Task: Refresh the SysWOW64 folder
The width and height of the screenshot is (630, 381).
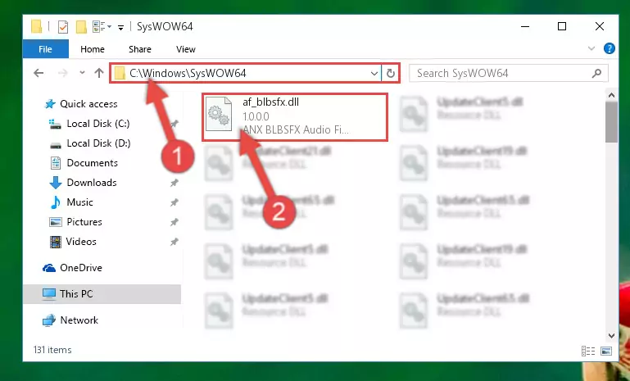Action: [391, 73]
